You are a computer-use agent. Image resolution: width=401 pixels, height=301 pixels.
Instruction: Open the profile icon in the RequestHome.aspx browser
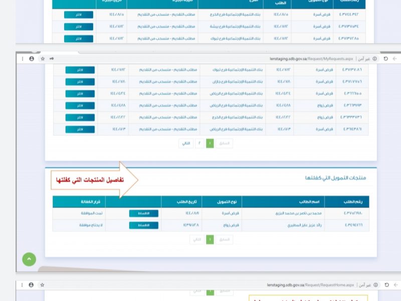click(x=31, y=285)
